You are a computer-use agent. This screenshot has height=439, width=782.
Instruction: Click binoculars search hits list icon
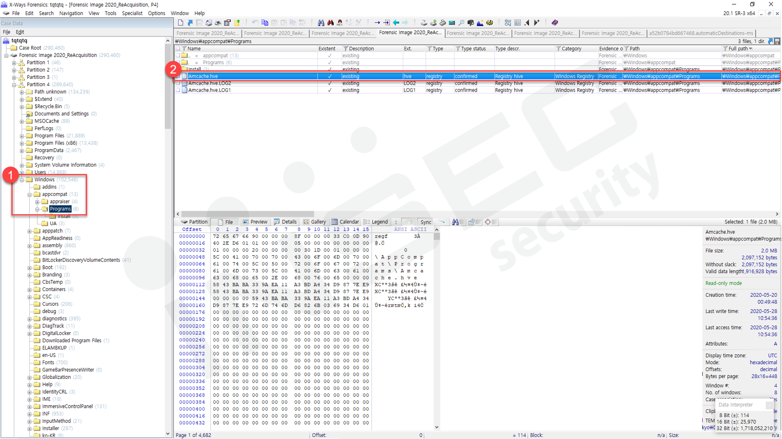click(458, 222)
